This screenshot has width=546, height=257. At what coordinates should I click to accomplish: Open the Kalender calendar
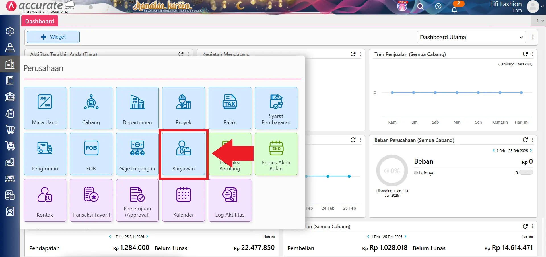[183, 200]
